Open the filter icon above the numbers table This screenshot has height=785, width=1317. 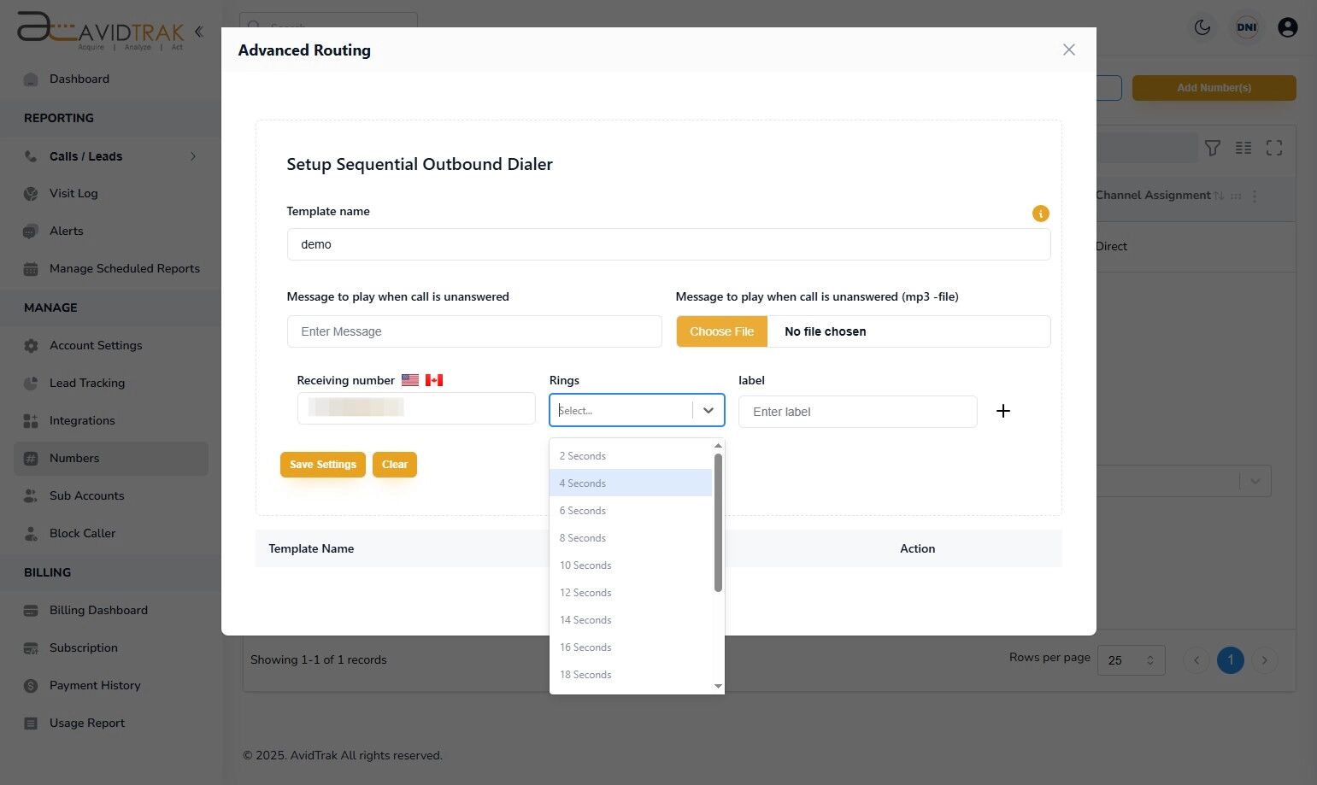tap(1213, 148)
